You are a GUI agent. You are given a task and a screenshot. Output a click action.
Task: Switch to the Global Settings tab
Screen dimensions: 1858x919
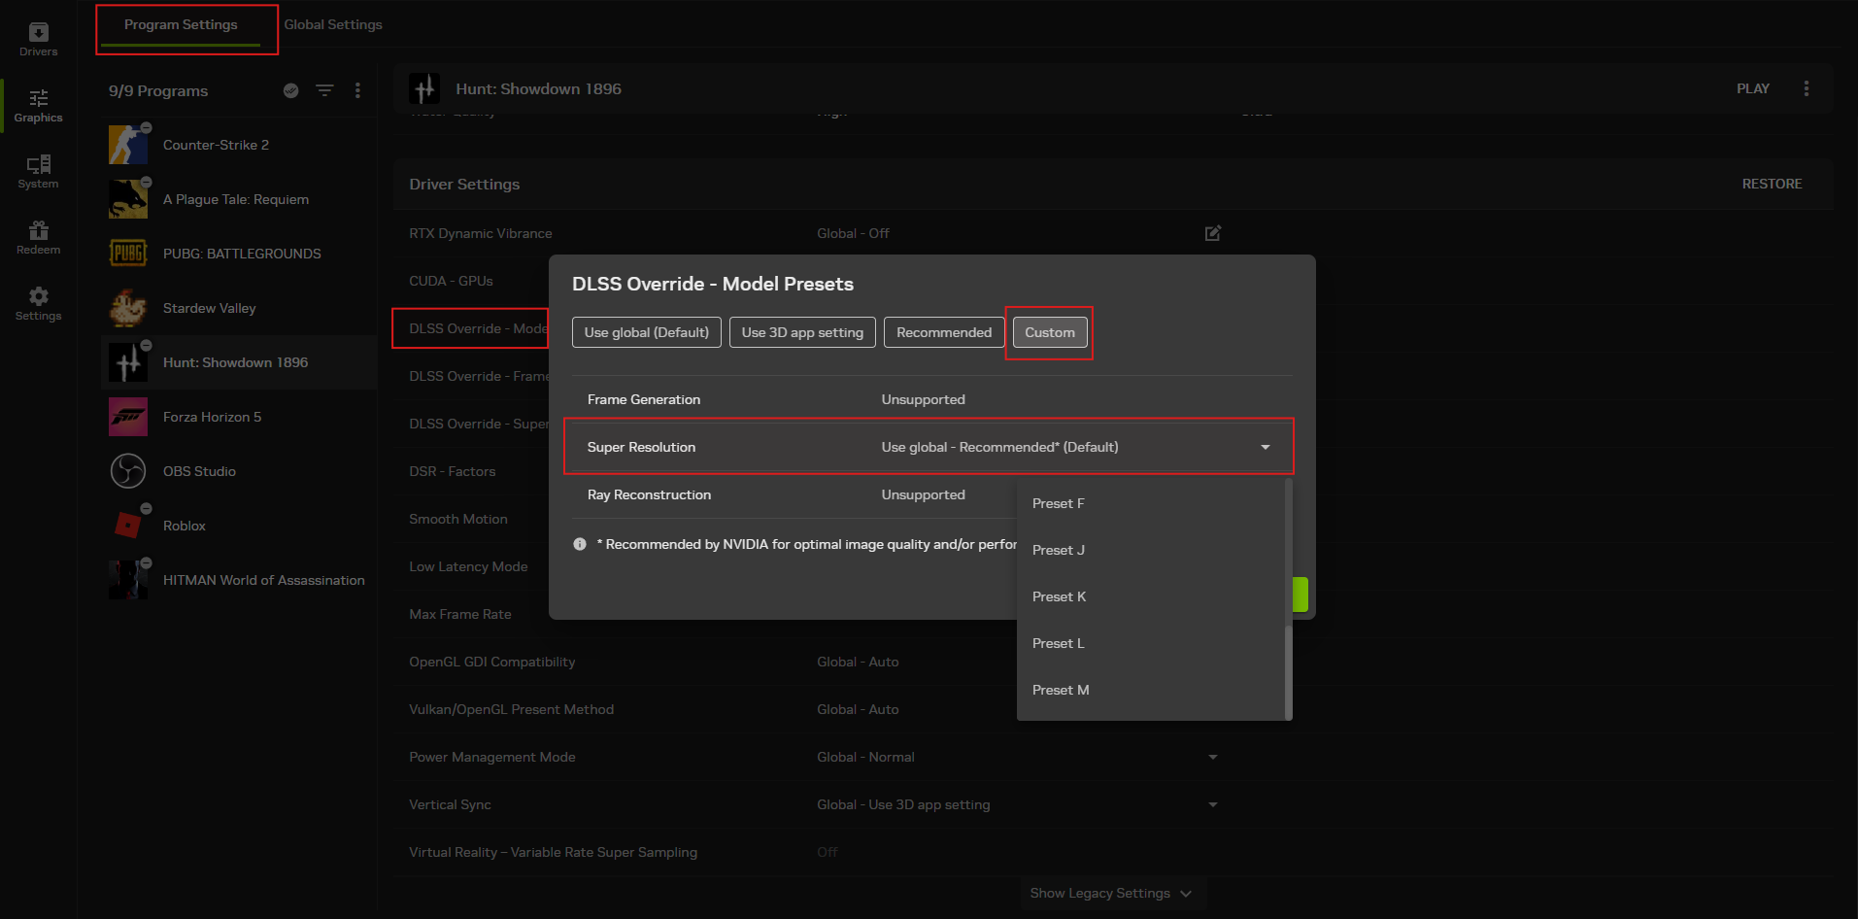(333, 24)
